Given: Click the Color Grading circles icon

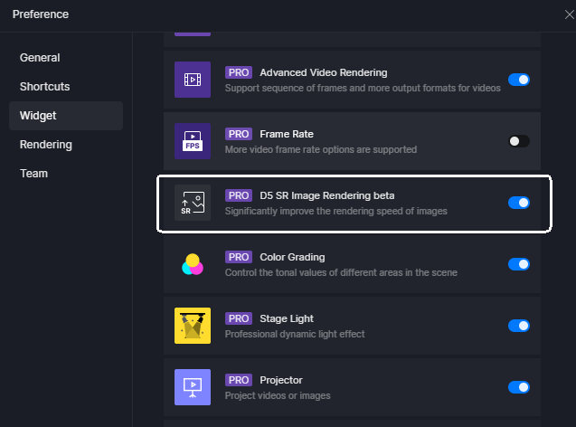Looking at the screenshot, I should 193,264.
